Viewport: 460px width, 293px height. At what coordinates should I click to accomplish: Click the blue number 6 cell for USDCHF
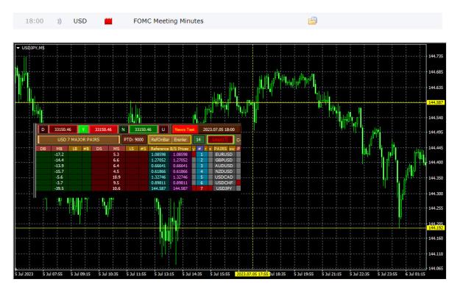202,183
